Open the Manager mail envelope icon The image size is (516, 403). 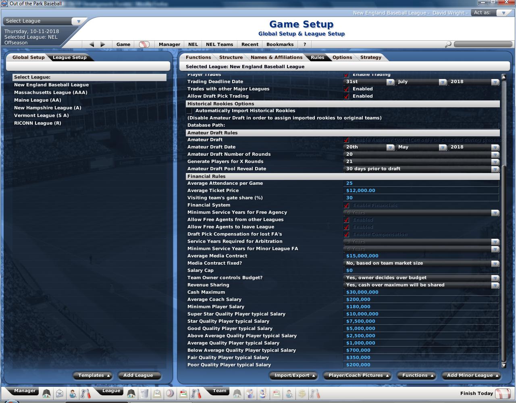click(x=60, y=394)
